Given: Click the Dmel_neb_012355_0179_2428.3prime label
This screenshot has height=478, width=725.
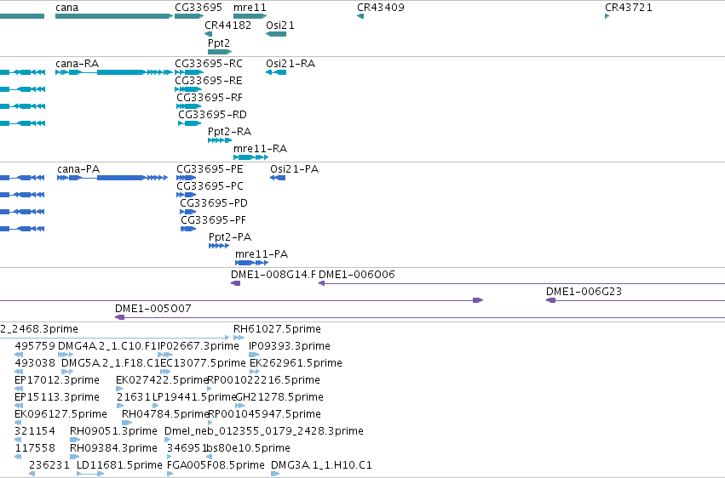Looking at the screenshot, I should [x=264, y=431].
